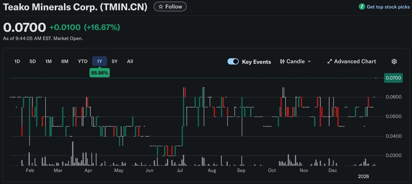Click the Aug x-axis label
The image size is (412, 184).
212,170
